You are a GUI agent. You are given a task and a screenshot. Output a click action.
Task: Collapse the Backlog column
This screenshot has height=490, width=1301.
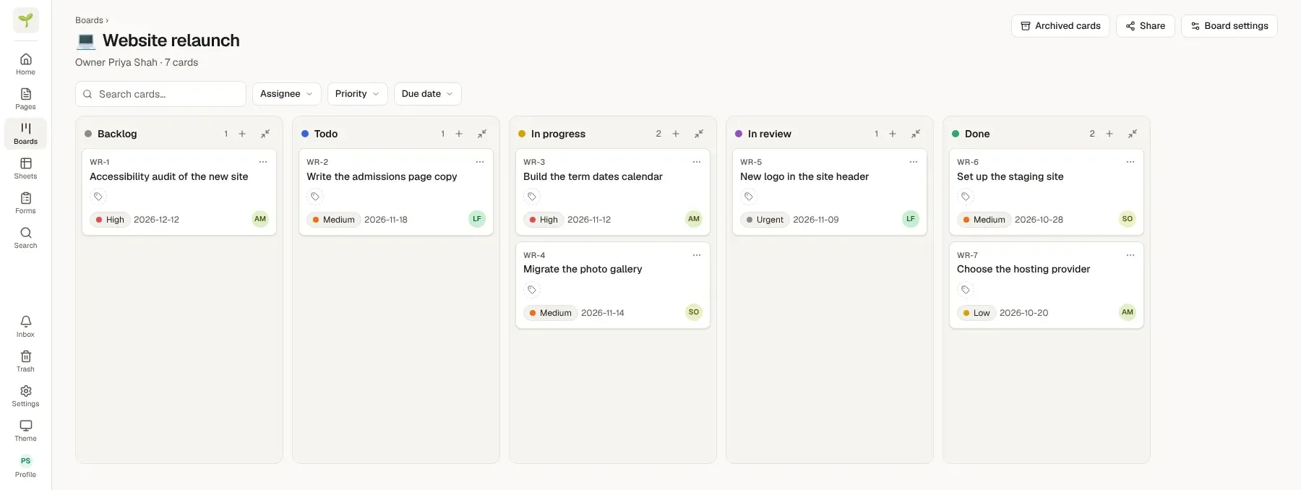265,134
